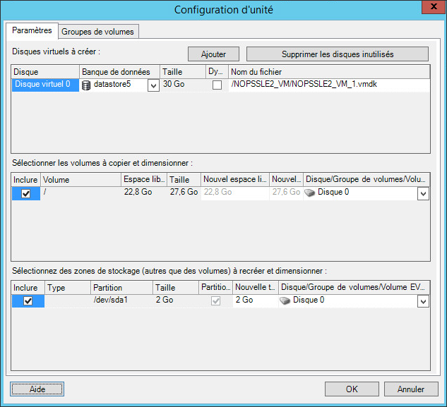
Task: Edit the vmdk file name field
Action: pos(328,85)
